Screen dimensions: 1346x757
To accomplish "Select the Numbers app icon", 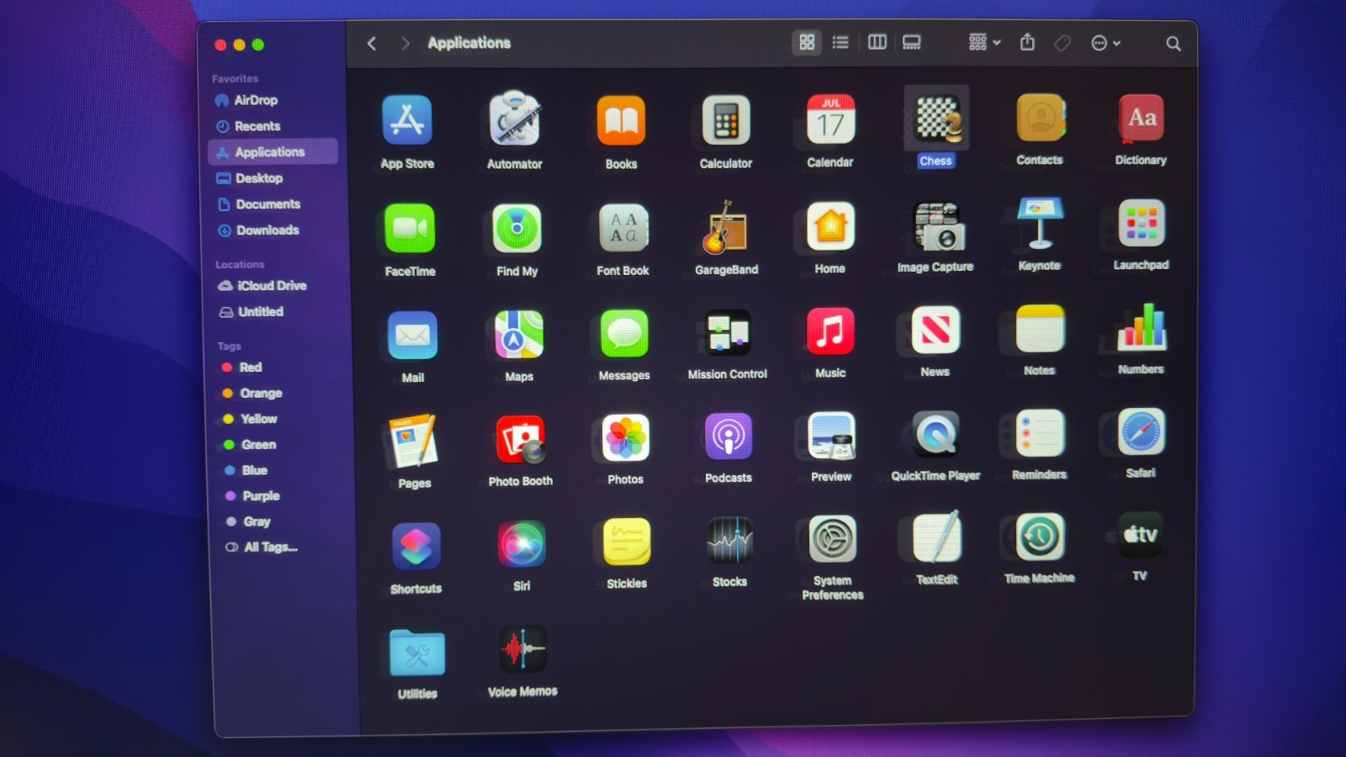I will pyautogui.click(x=1142, y=326).
